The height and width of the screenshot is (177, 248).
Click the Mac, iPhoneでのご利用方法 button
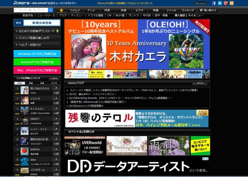tap(37, 70)
